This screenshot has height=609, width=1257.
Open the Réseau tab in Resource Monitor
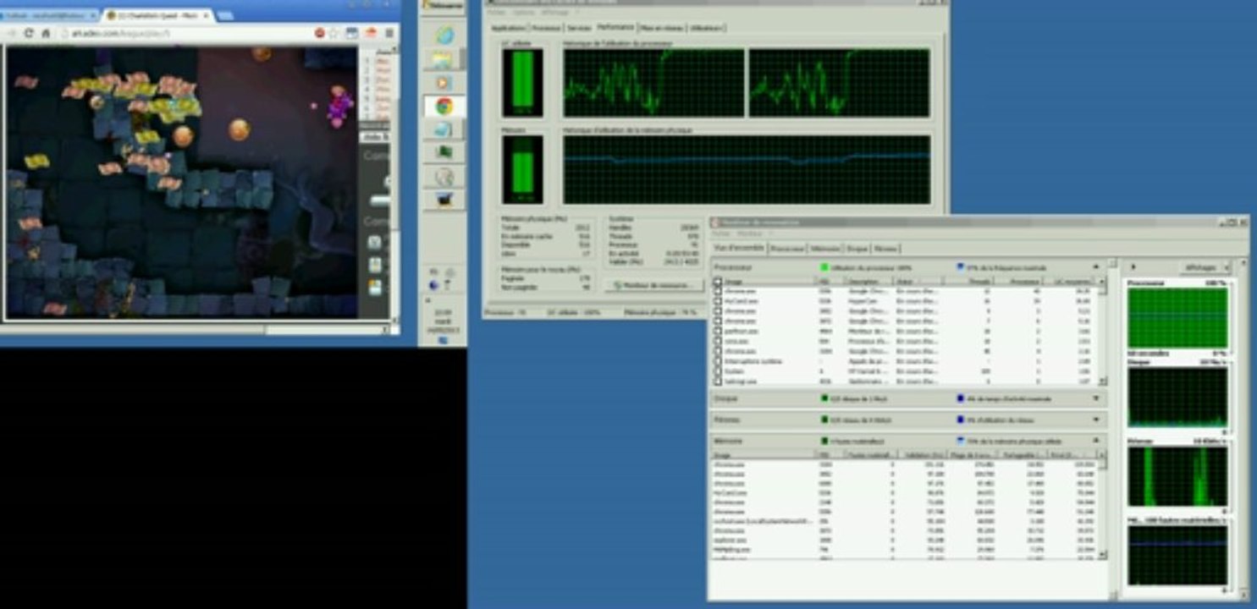(885, 249)
